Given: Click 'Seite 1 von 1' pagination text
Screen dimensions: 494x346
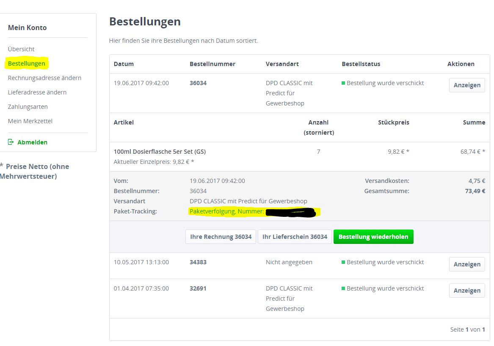Looking at the screenshot, I should click(467, 329).
